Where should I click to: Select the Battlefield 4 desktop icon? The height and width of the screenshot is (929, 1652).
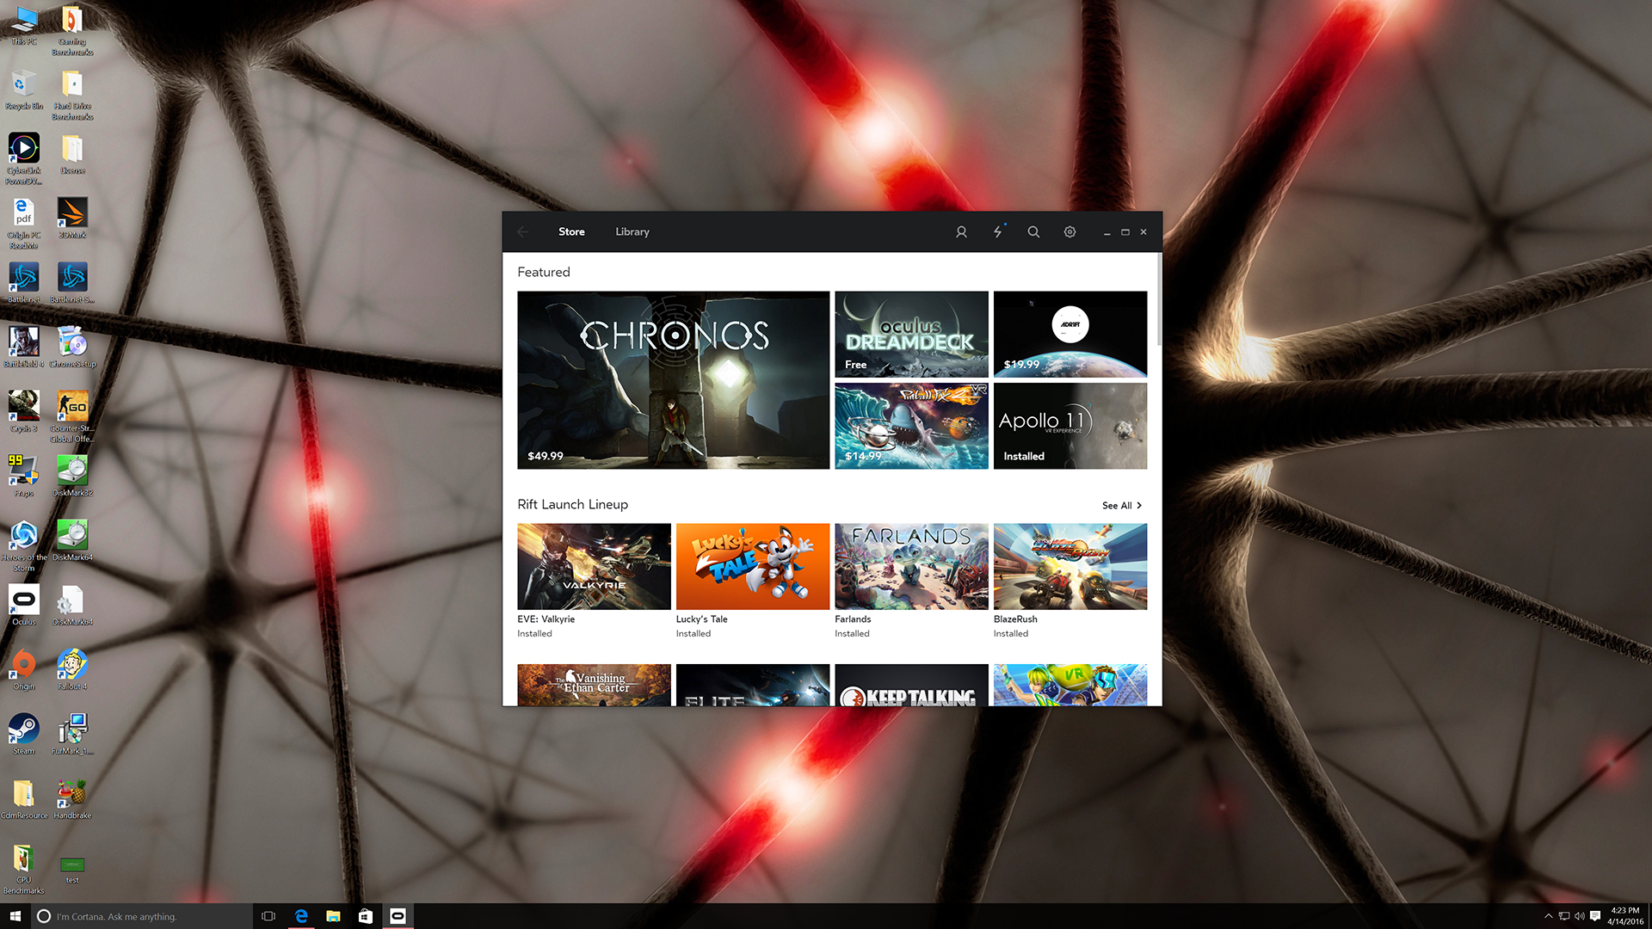pos(24,348)
